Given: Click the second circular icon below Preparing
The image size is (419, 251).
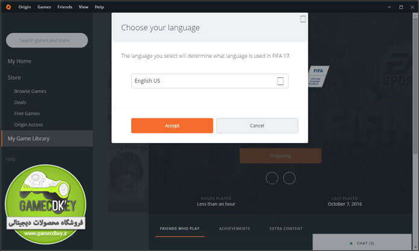Looking at the screenshot, I should pos(289,178).
